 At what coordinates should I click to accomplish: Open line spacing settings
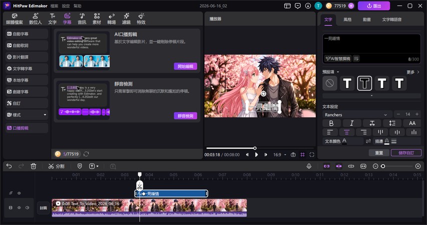pos(392,123)
